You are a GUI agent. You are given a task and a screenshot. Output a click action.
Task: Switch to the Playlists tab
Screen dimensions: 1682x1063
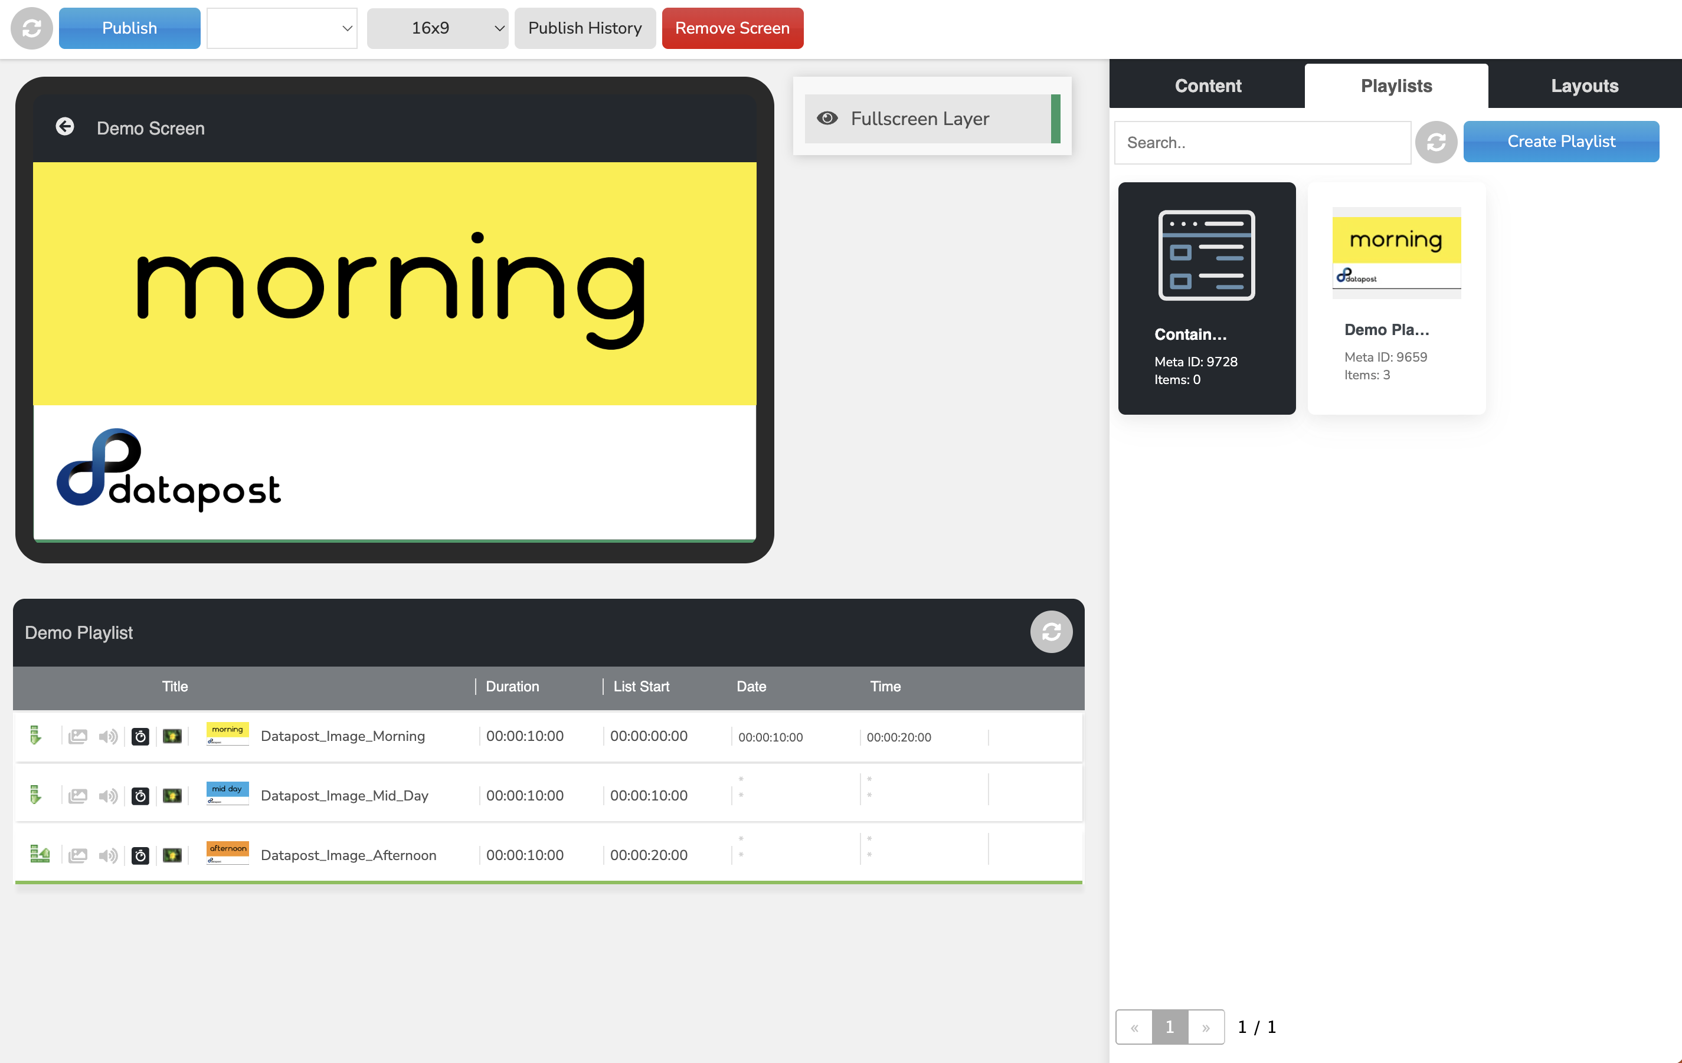tap(1396, 86)
